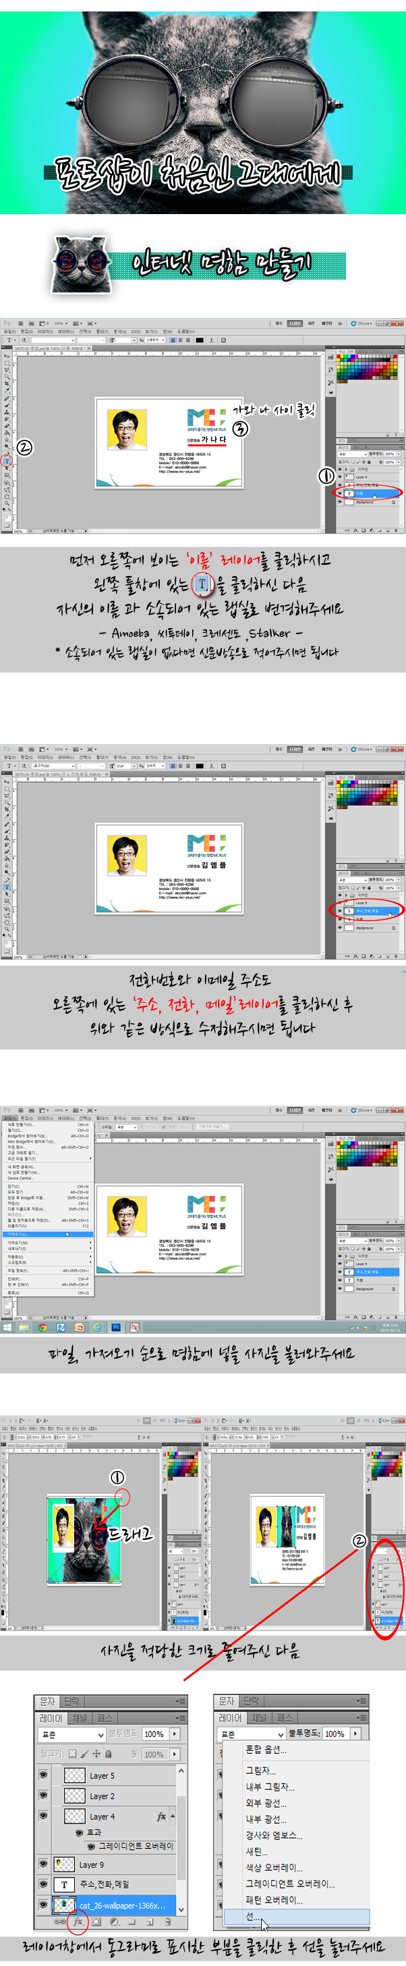Open Photoshop from the Windows taskbar
The width and height of the screenshot is (406, 1966).
pyautogui.click(x=116, y=1327)
